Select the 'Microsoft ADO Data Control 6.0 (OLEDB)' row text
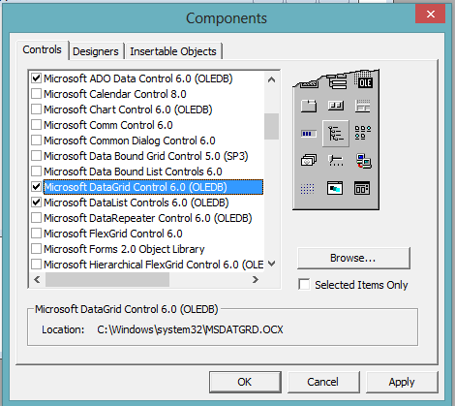 [x=138, y=78]
